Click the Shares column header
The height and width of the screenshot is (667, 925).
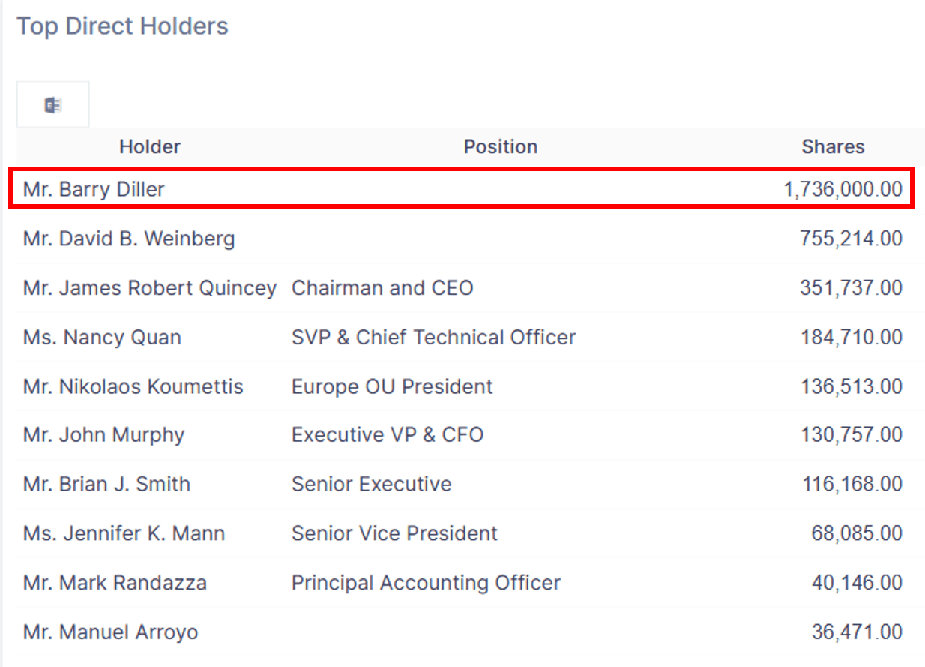[x=833, y=146]
